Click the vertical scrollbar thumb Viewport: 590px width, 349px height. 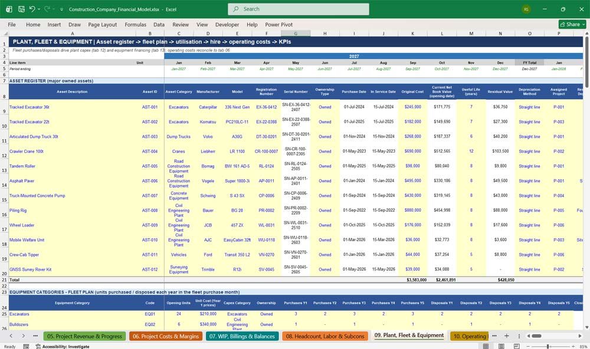click(586, 62)
